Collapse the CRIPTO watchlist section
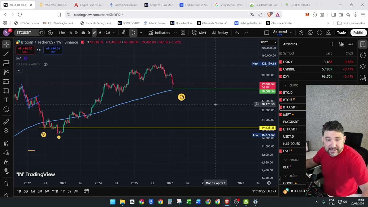The height and width of the screenshot is (207, 368). point(285,85)
